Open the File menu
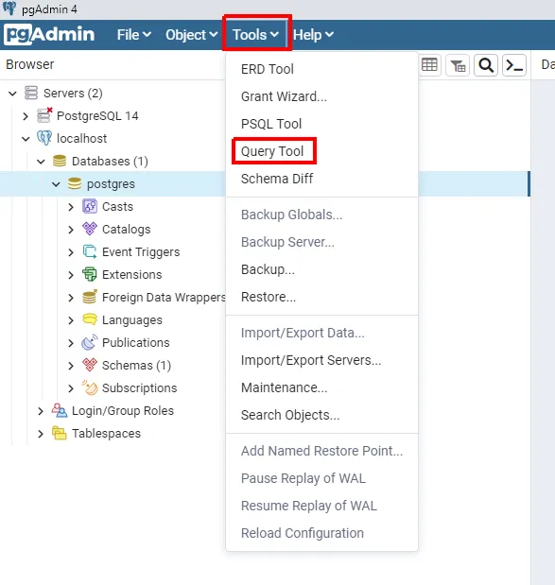Image resolution: width=555 pixels, height=585 pixels. click(x=134, y=35)
